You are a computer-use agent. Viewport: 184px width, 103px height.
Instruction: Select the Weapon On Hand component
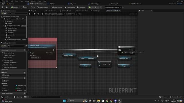tap(12, 28)
